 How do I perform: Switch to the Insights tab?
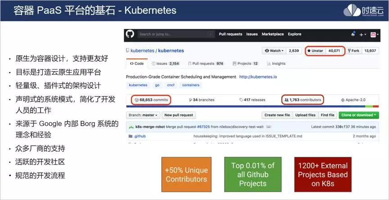pyautogui.click(x=276, y=64)
